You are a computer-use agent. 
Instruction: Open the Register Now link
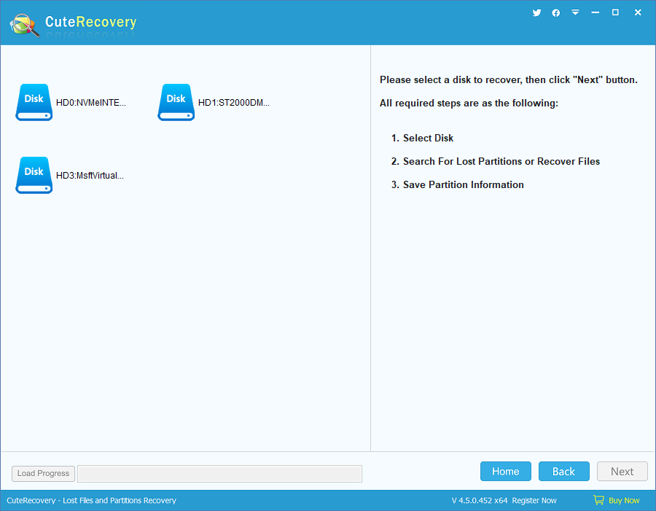pos(534,500)
